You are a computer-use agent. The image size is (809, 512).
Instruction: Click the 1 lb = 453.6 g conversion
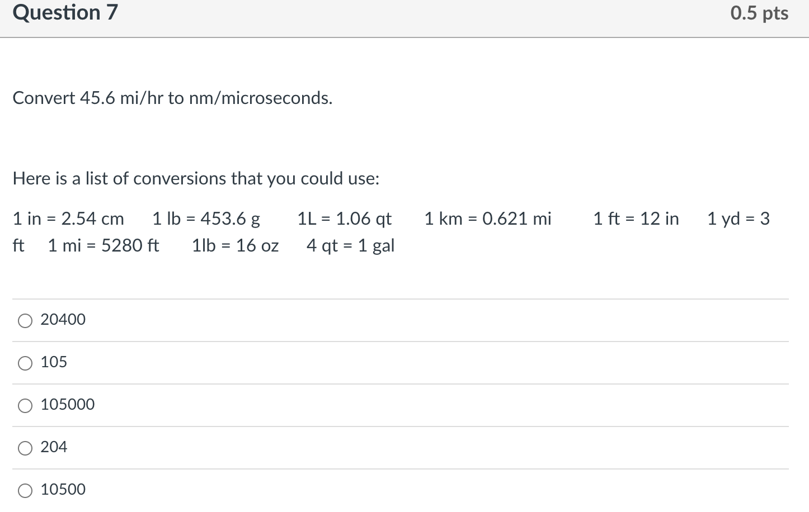pos(206,219)
